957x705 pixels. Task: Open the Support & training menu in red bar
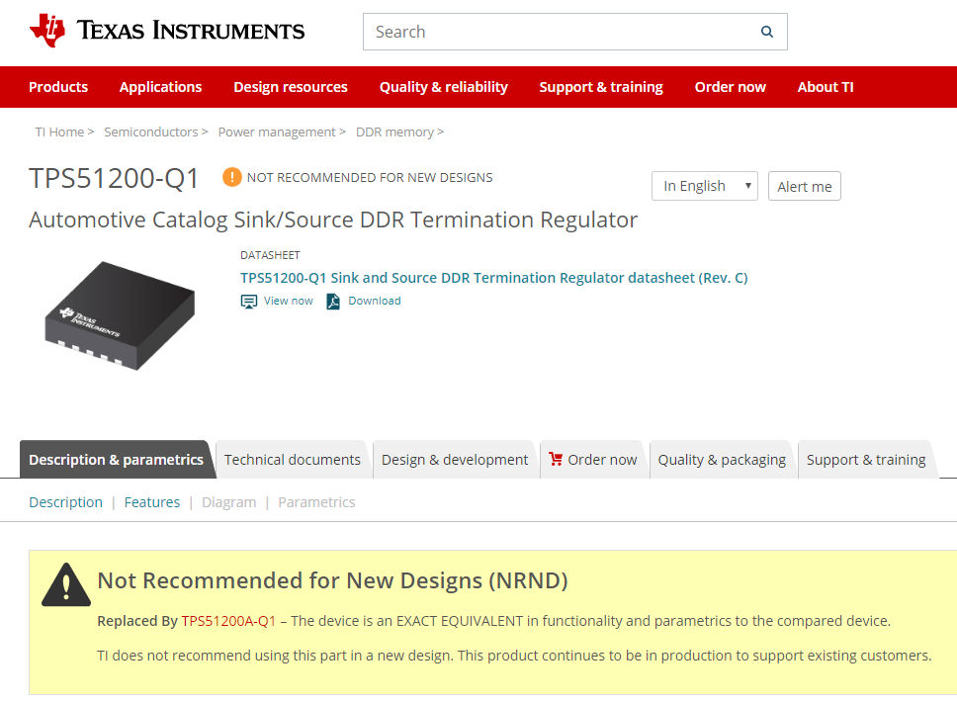(x=601, y=87)
